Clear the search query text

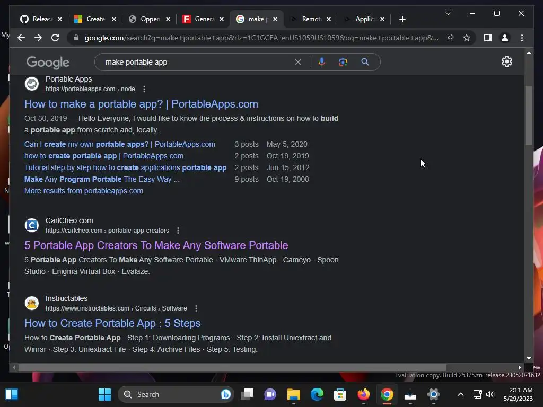(298, 62)
